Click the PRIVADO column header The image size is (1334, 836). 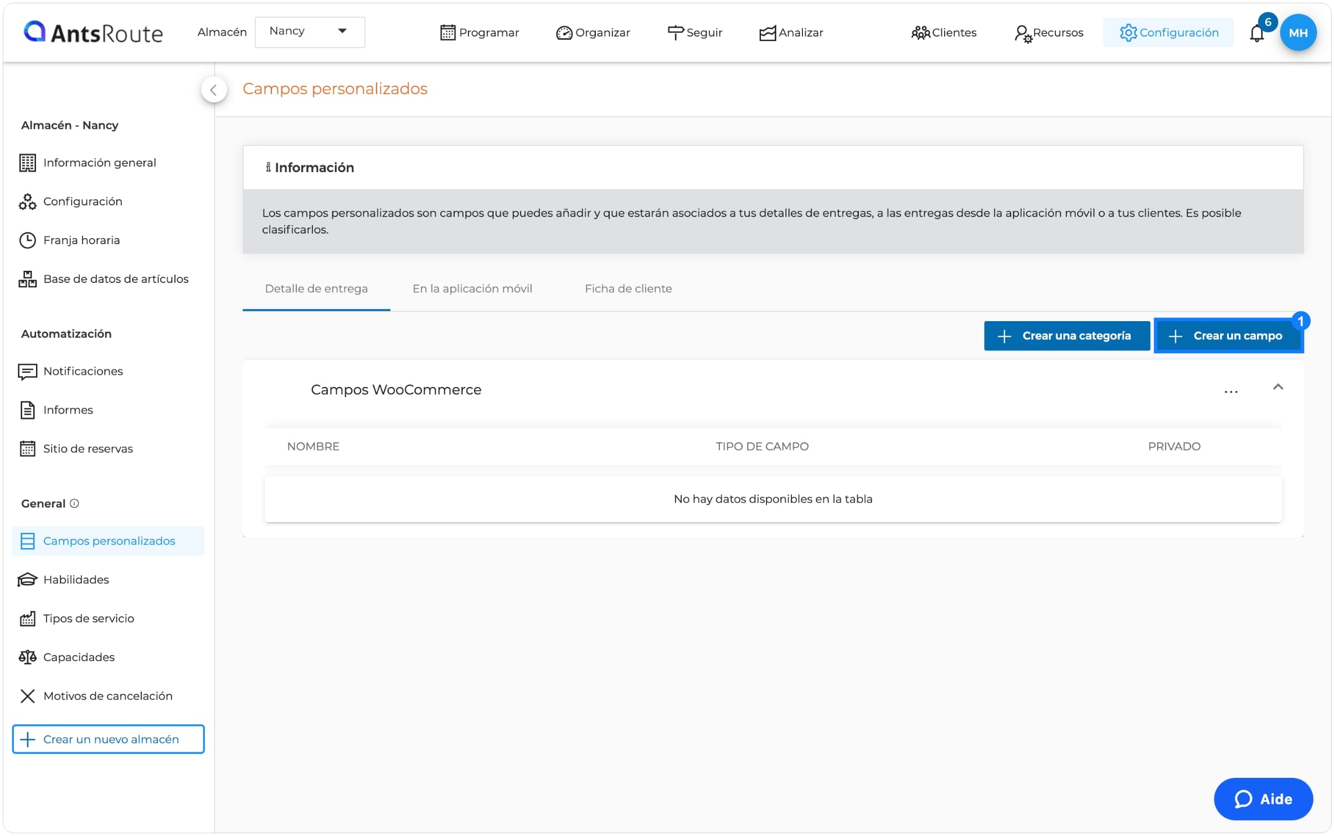[1175, 447]
